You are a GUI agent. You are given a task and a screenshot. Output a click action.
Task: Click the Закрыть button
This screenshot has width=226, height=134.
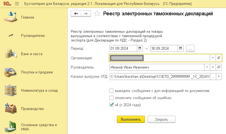coord(161,119)
